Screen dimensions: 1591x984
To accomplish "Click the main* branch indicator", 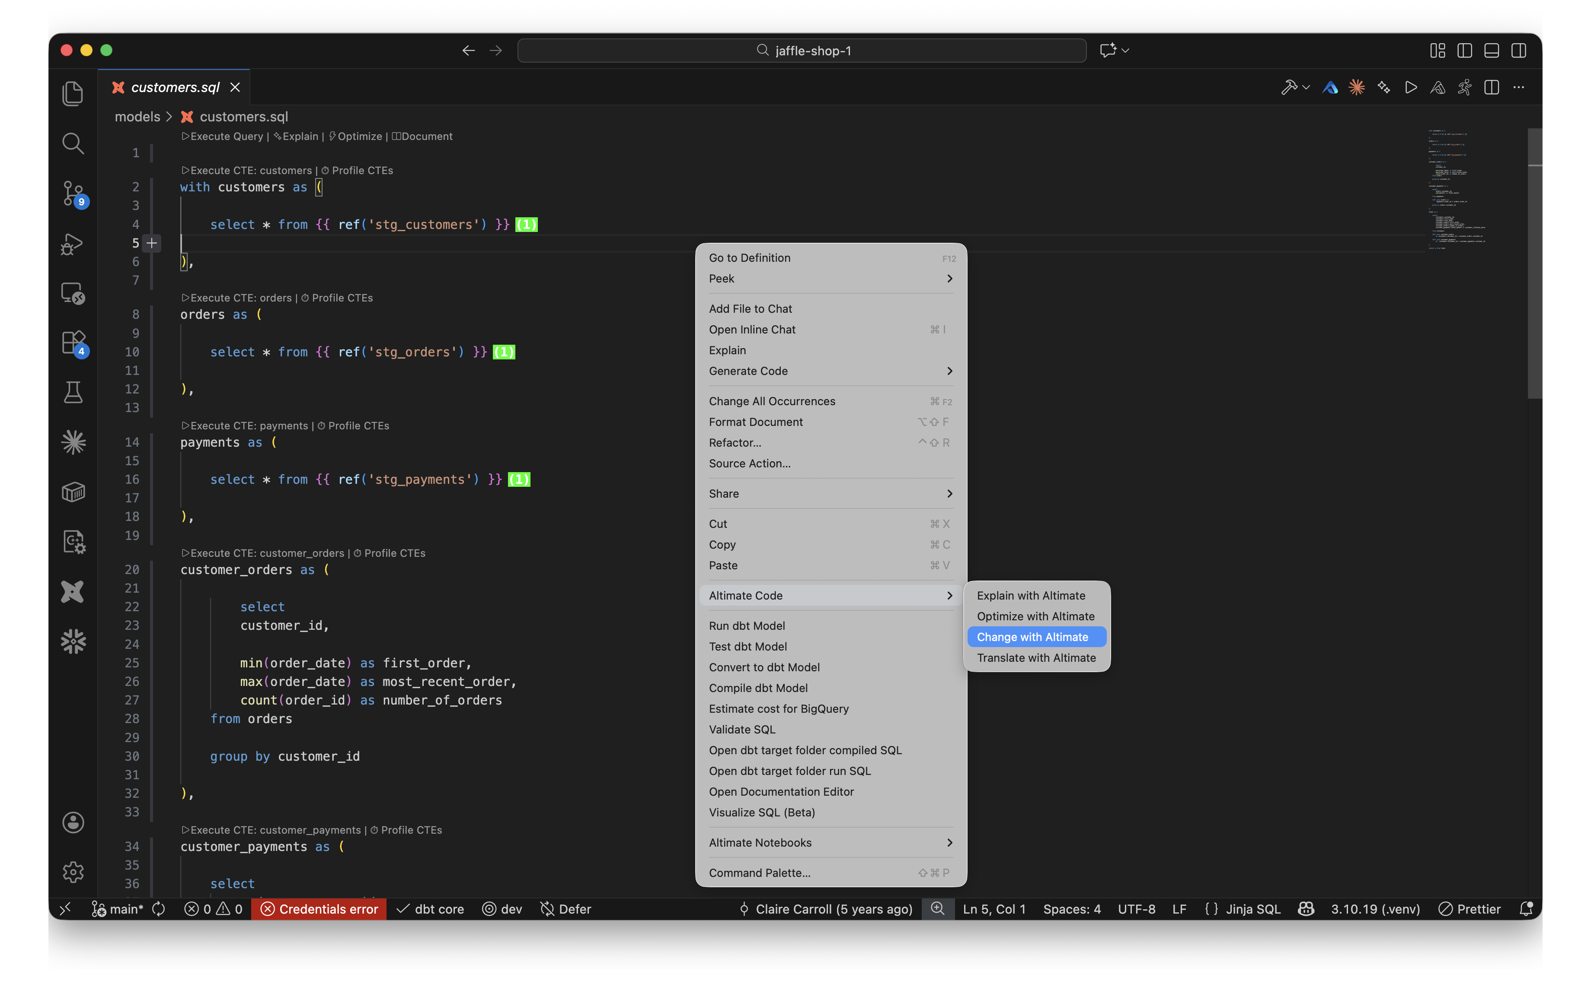I will click(x=117, y=909).
